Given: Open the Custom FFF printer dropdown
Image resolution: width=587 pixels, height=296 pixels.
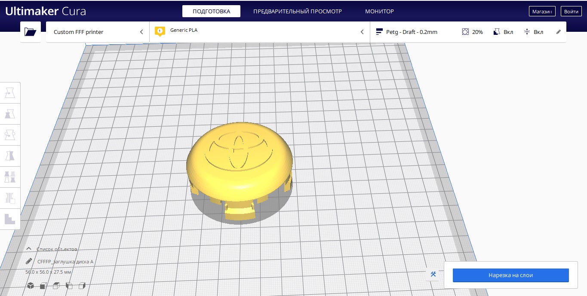Looking at the screenshot, I should (98, 32).
